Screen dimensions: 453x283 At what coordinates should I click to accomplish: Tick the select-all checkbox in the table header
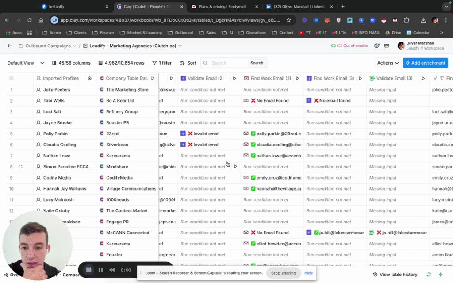[12, 78]
